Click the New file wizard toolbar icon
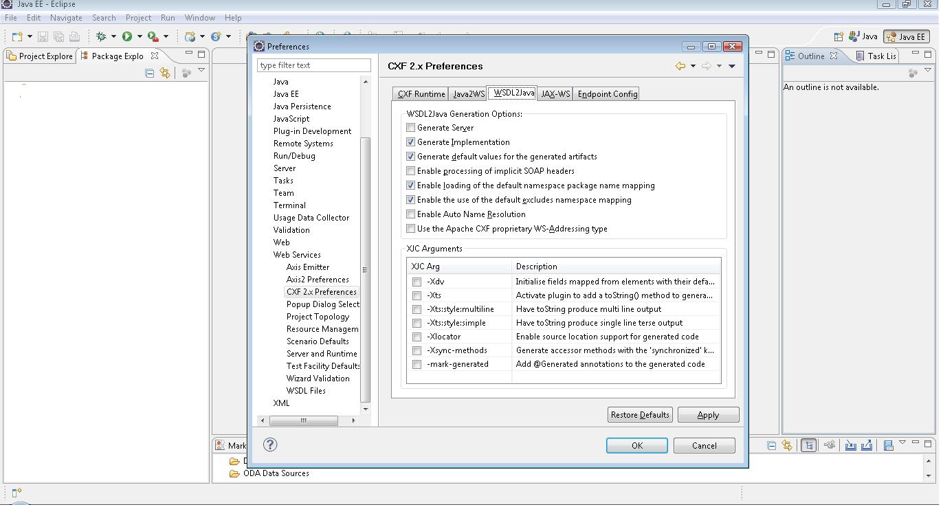The height and width of the screenshot is (507, 943). click(17, 36)
